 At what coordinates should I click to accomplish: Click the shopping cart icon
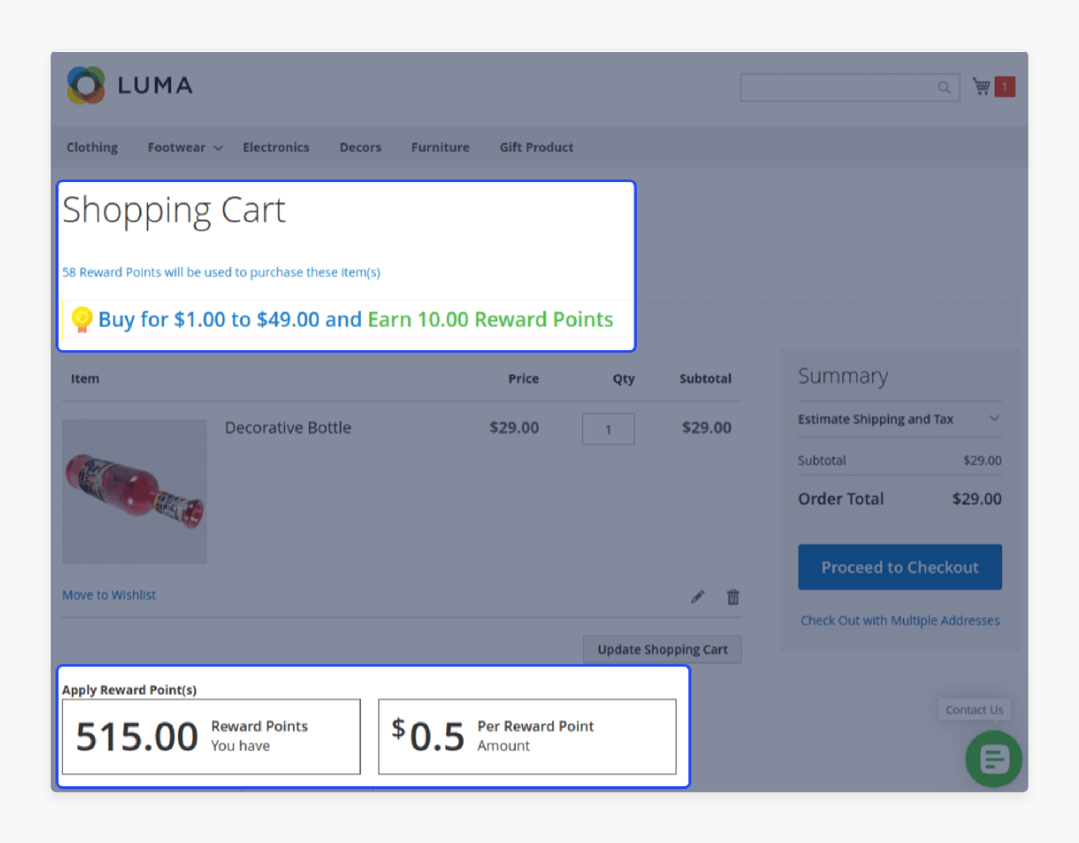[x=979, y=85]
